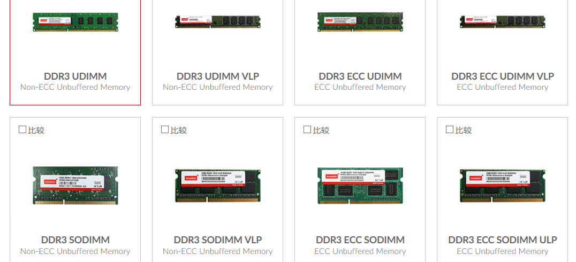Image resolution: width=576 pixels, height=262 pixels.
Task: View the DDR3 ECC UDIMM VLP image
Action: [503, 21]
